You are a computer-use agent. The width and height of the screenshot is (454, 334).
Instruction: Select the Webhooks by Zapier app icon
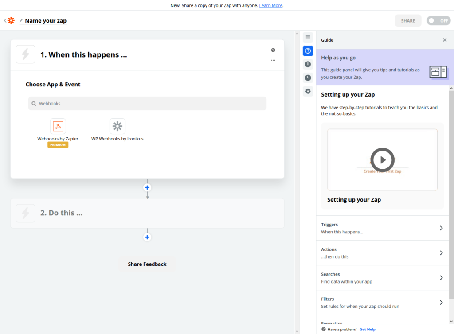[x=58, y=126]
